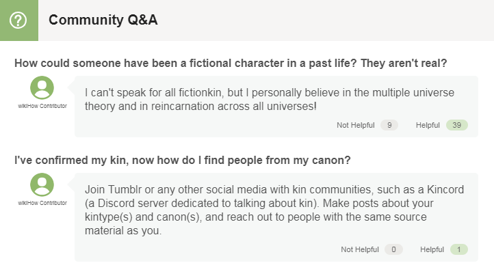
Task: Open the fictional character past life question
Action: pos(231,64)
